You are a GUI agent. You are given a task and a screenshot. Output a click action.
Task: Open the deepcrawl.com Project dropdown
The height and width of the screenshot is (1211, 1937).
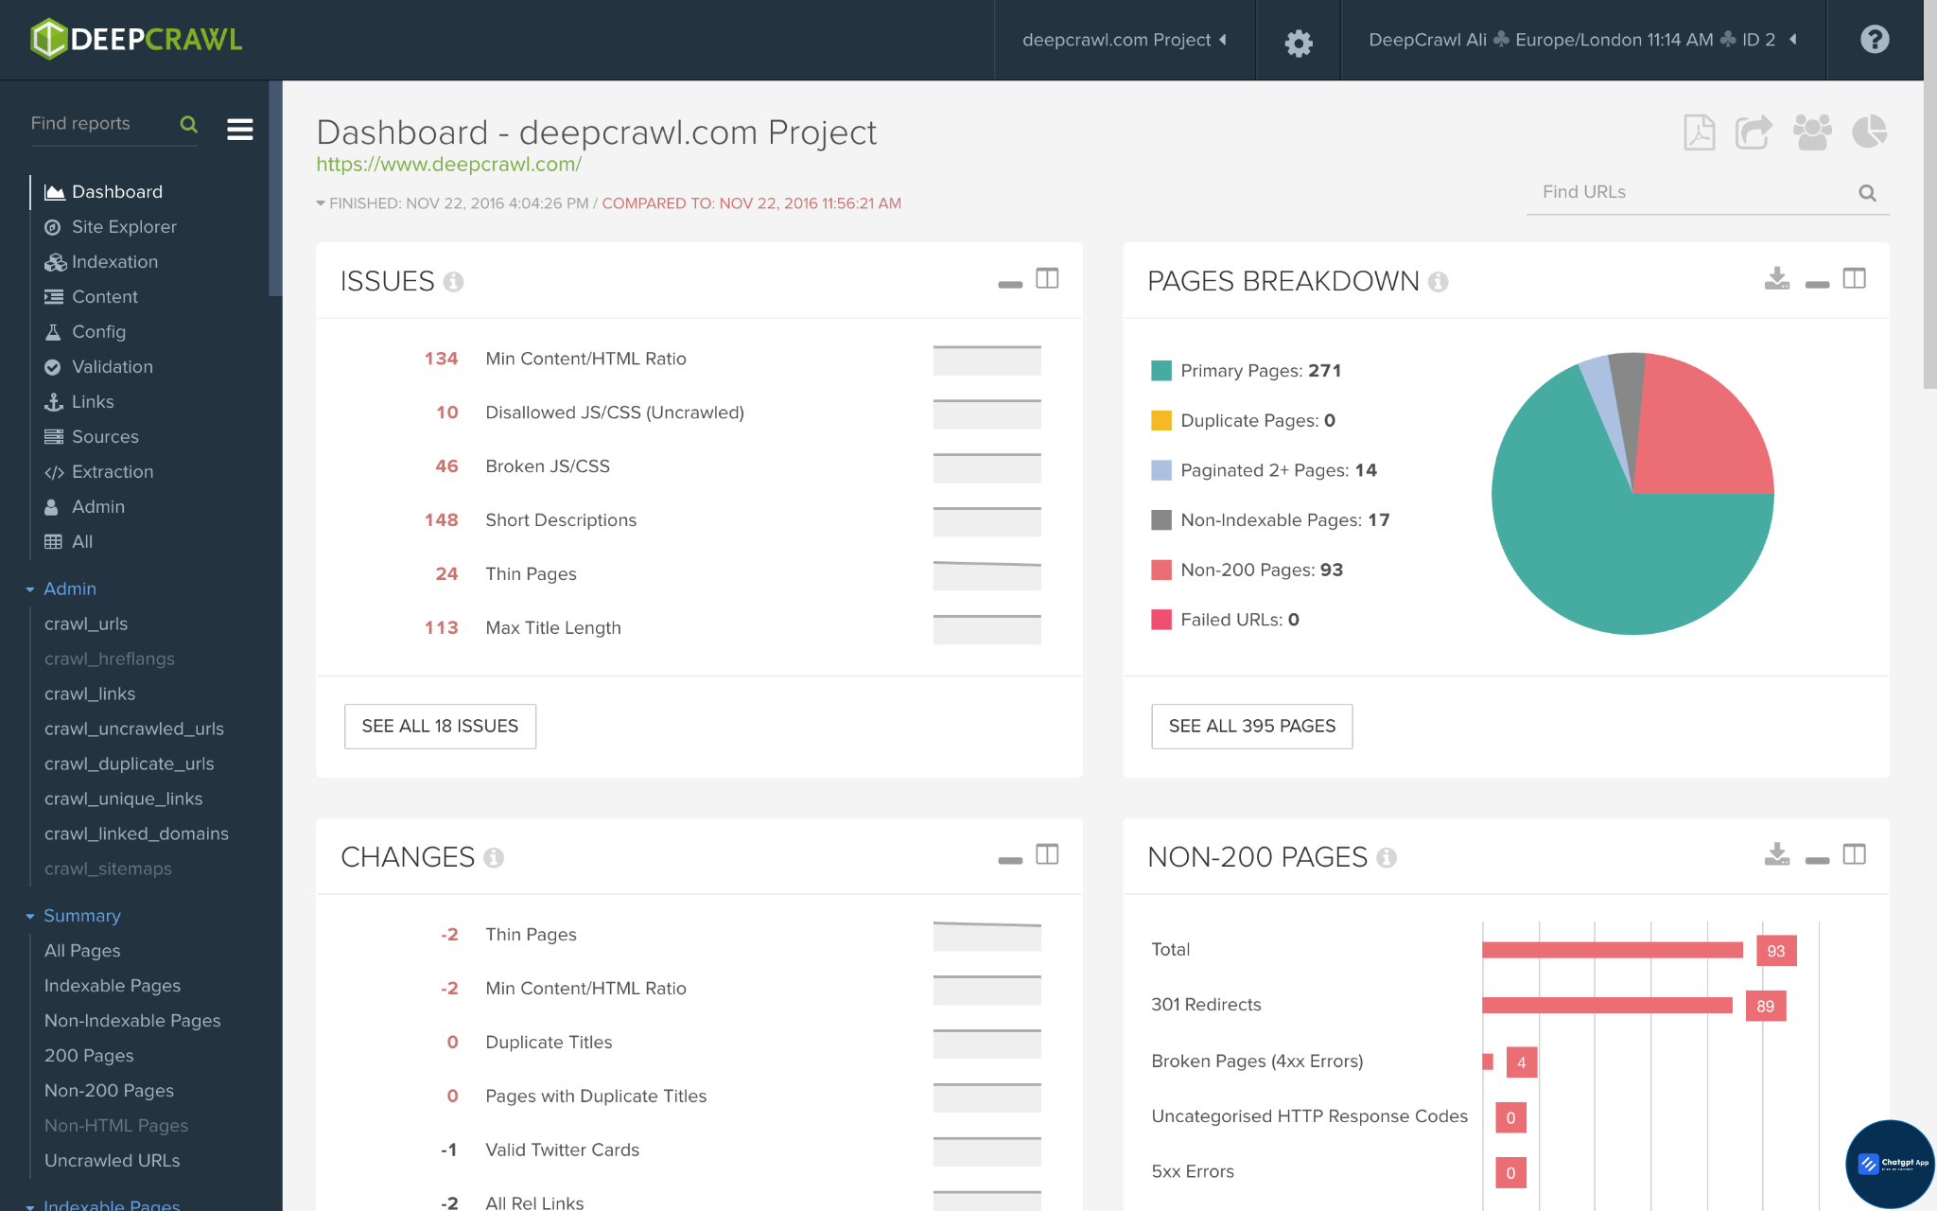pyautogui.click(x=1124, y=40)
